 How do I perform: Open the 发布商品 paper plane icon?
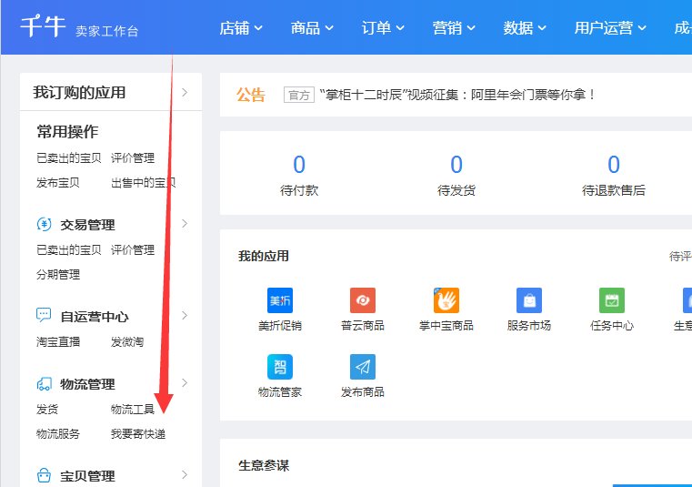(x=363, y=367)
